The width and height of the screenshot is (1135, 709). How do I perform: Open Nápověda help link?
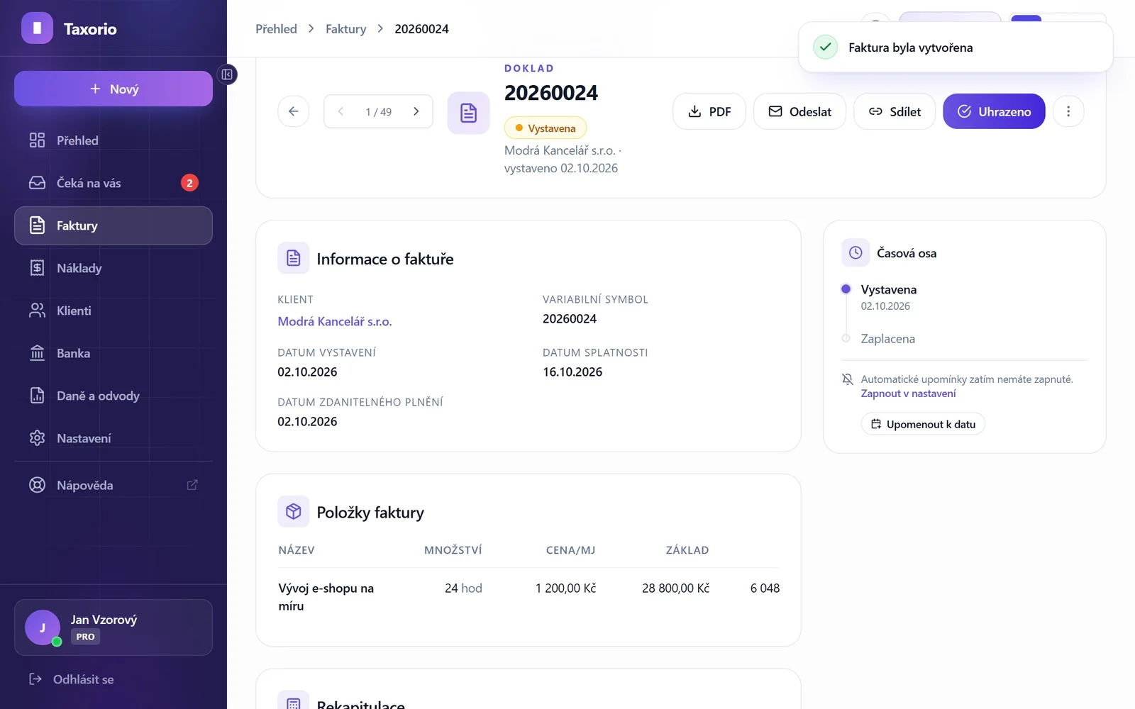coord(113,485)
